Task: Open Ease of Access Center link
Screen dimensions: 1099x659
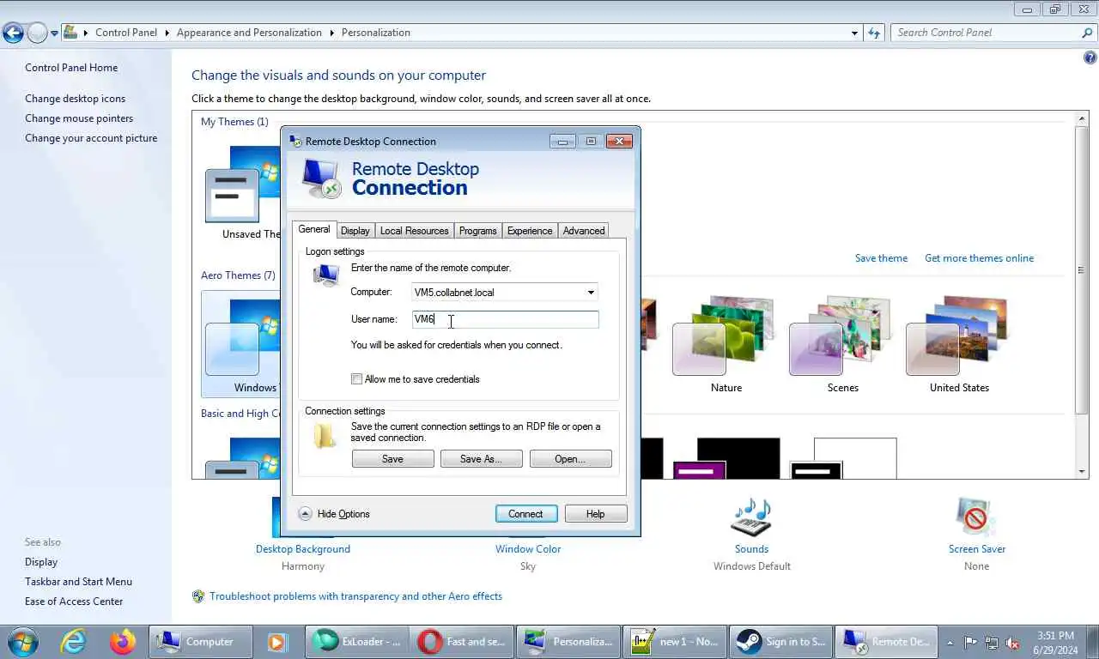Action: pyautogui.click(x=74, y=602)
